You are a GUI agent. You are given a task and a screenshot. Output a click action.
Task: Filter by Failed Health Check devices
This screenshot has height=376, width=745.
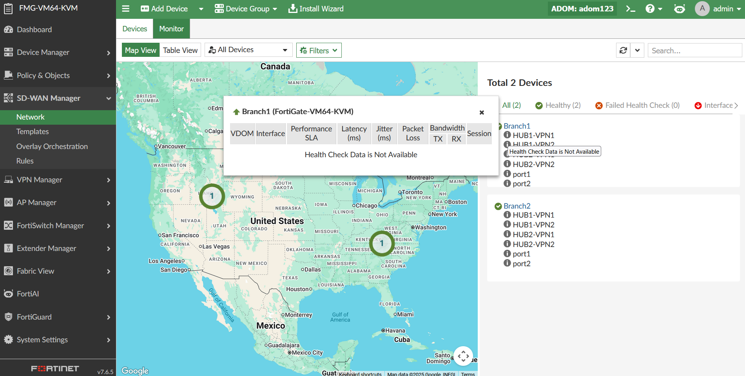click(x=637, y=105)
